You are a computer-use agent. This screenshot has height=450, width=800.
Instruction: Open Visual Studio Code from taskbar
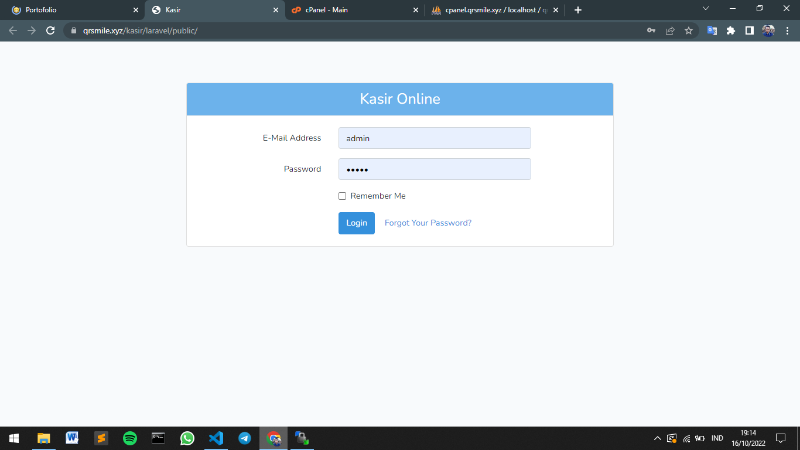(216, 438)
